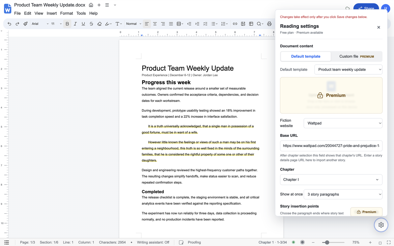The image size is (394, 246).
Task: Zoom out with the minus button
Action: coord(313,242)
